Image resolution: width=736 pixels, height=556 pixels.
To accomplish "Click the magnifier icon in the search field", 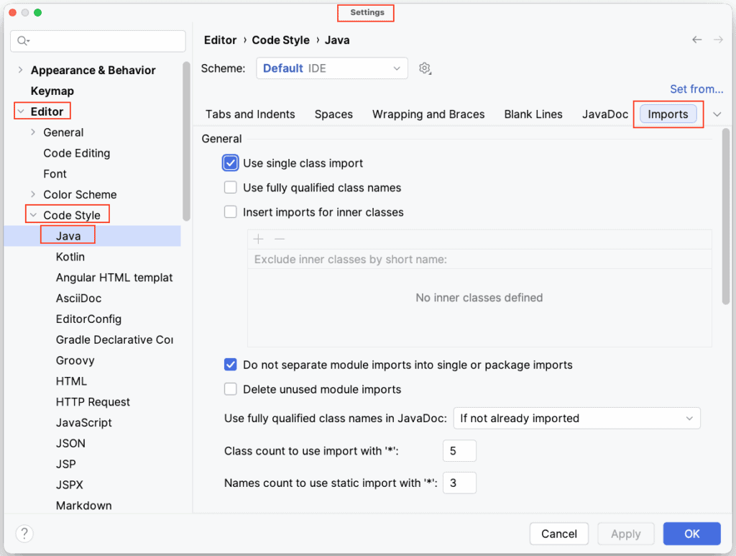I will 23,41.
